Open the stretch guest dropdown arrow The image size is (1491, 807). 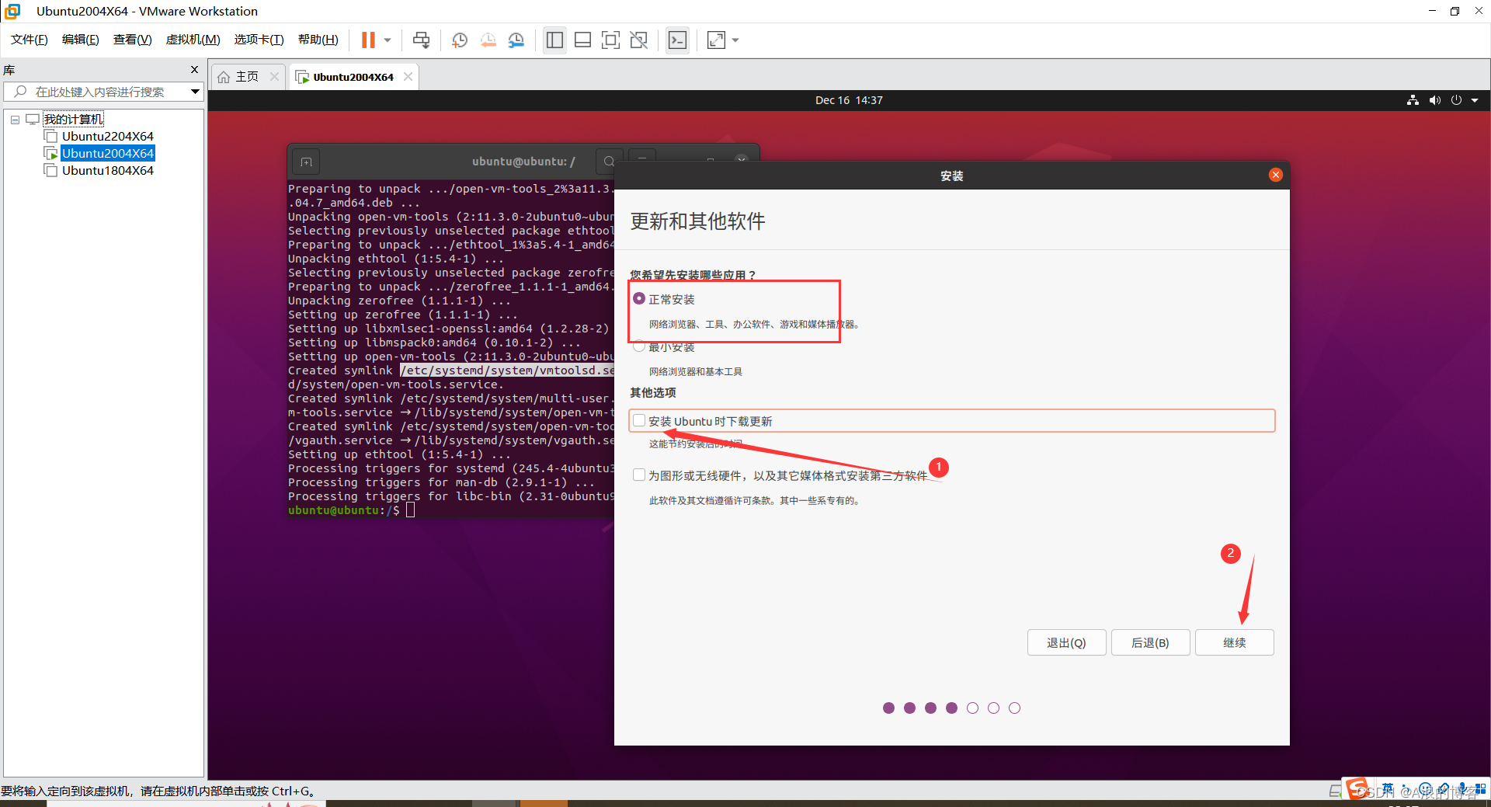735,40
